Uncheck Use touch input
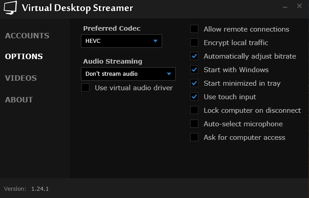The height and width of the screenshot is (198, 309). point(194,97)
